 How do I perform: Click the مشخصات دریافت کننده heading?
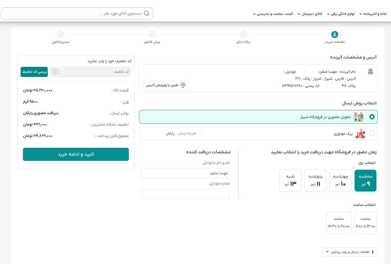[208, 152]
